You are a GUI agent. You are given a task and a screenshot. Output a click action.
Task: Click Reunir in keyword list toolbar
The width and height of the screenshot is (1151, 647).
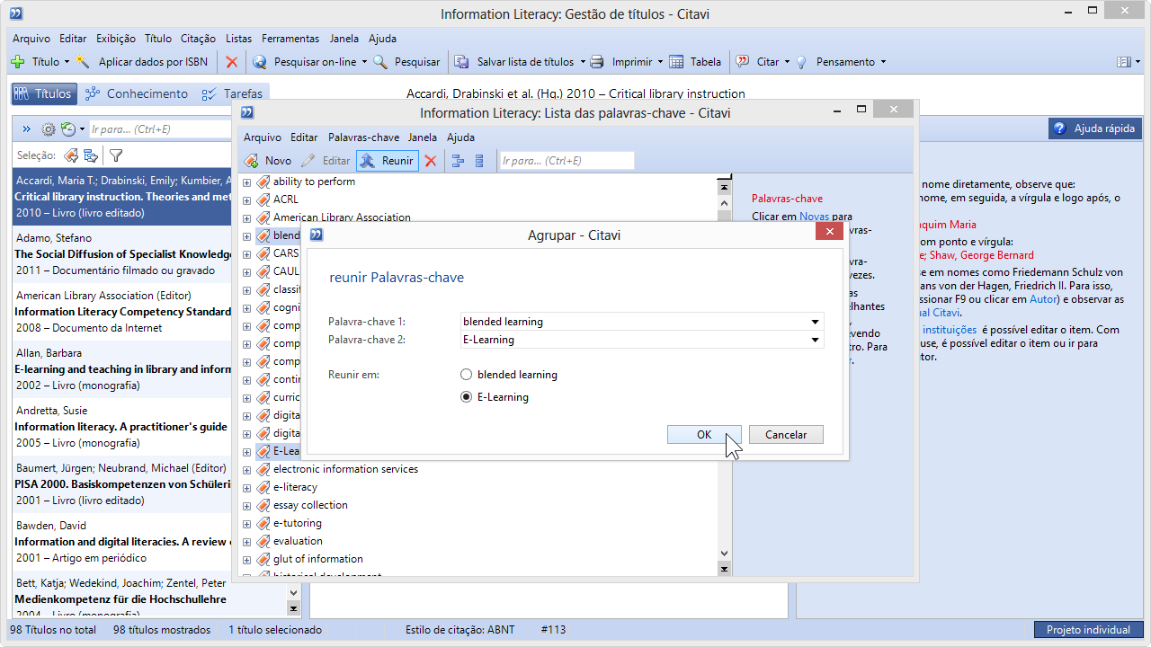(x=388, y=161)
